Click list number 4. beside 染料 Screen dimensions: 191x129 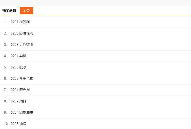tap(5, 56)
